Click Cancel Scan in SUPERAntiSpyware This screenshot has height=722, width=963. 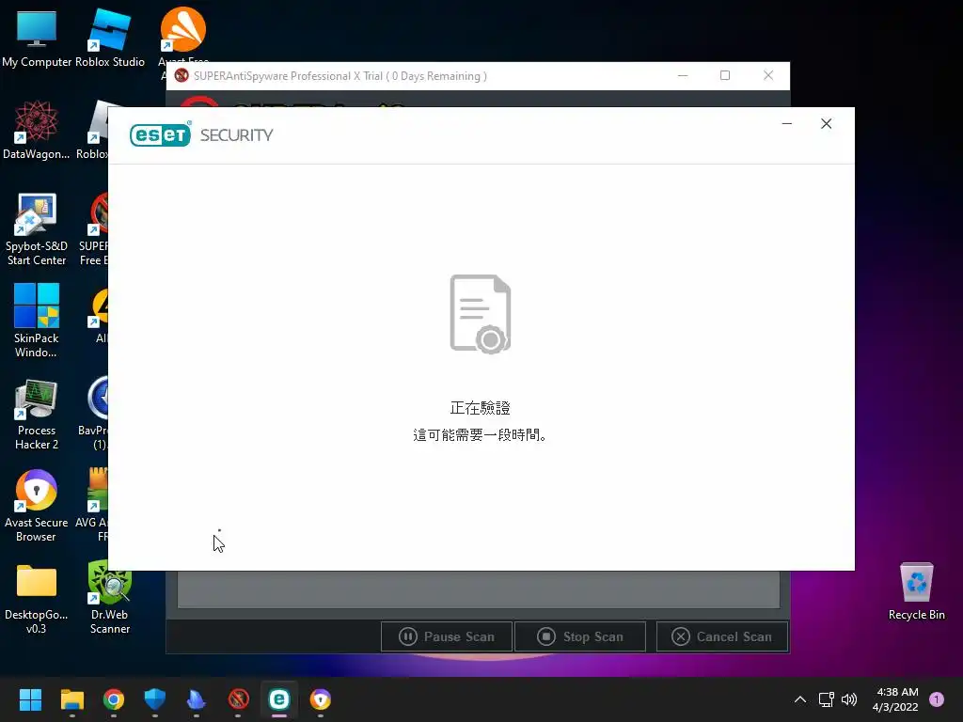(x=722, y=636)
